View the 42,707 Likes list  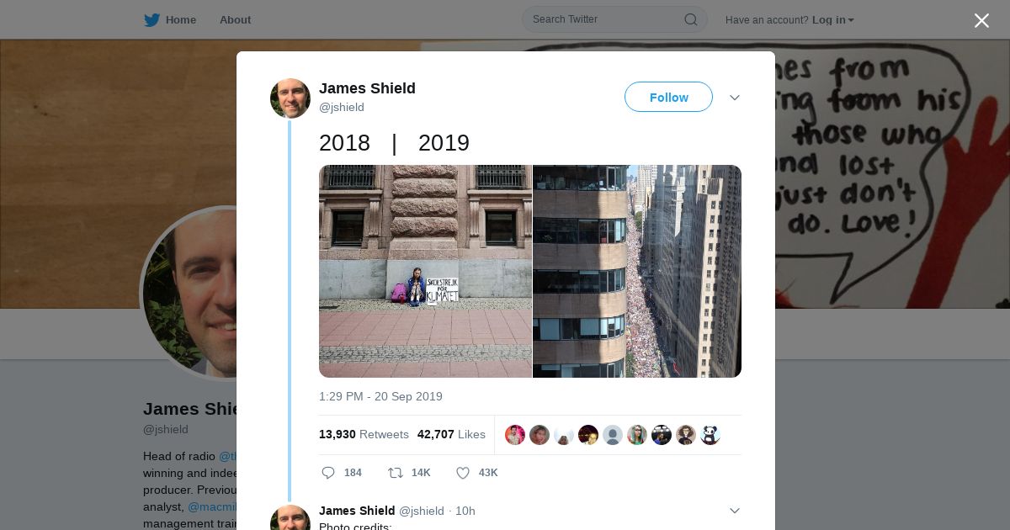(451, 435)
